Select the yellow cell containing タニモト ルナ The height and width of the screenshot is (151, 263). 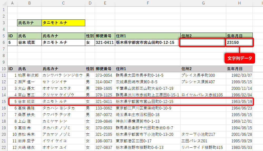[63, 23]
